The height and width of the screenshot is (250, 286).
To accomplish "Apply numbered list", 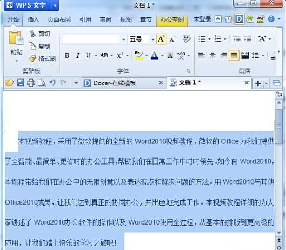I will click(217, 39).
